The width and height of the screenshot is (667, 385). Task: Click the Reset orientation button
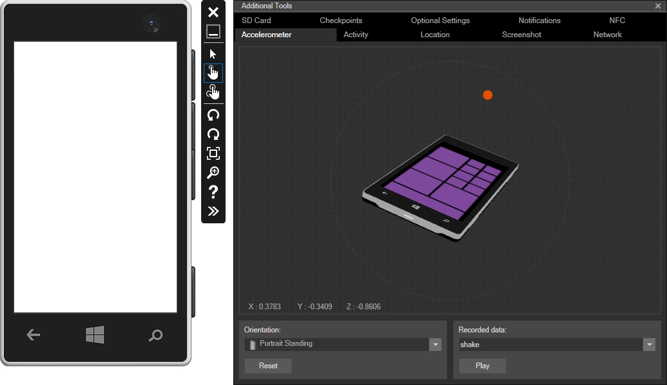click(x=268, y=366)
